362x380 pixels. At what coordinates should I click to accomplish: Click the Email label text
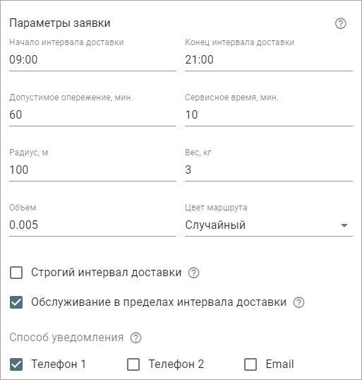[279, 364]
